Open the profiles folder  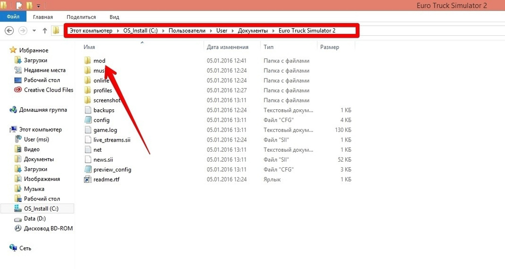click(103, 90)
